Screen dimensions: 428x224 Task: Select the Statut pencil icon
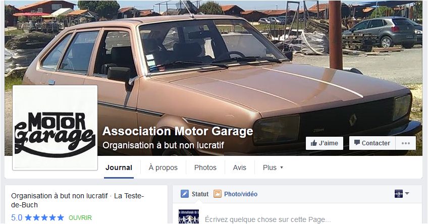(x=185, y=194)
